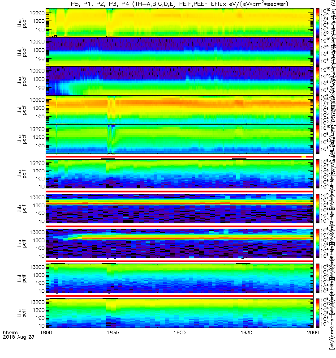Click the 1830 time axis label
Image resolution: width=336 pixels, height=358 pixels.
pyautogui.click(x=113, y=332)
